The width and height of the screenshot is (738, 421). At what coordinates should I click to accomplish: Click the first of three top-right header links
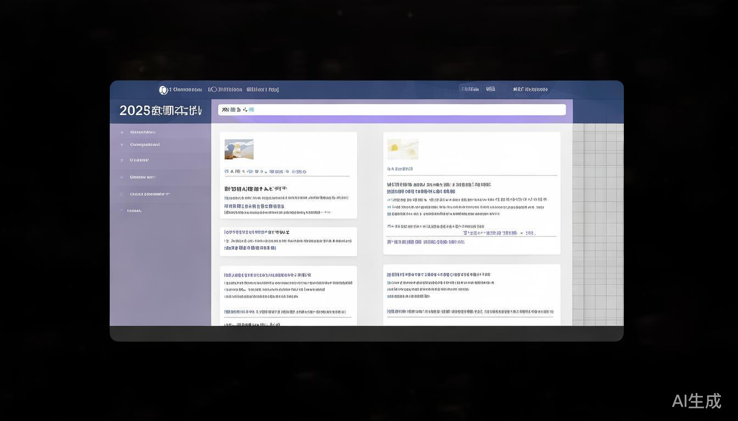coord(469,89)
